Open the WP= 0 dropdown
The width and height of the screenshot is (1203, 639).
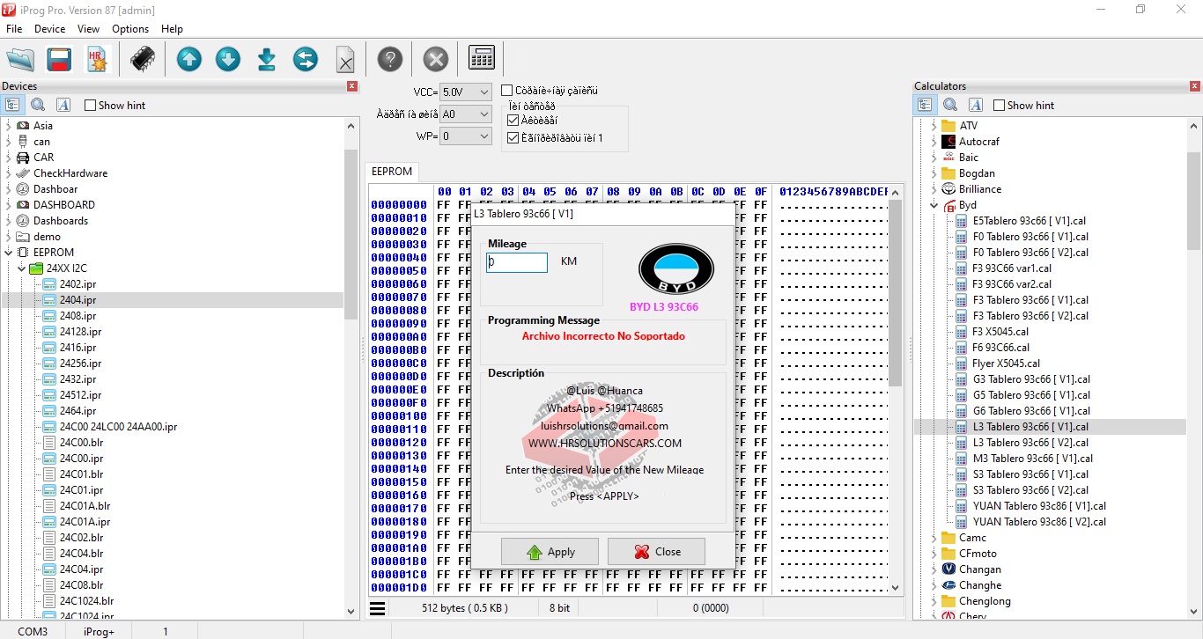[466, 136]
